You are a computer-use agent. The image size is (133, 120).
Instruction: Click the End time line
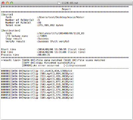point(43,52)
